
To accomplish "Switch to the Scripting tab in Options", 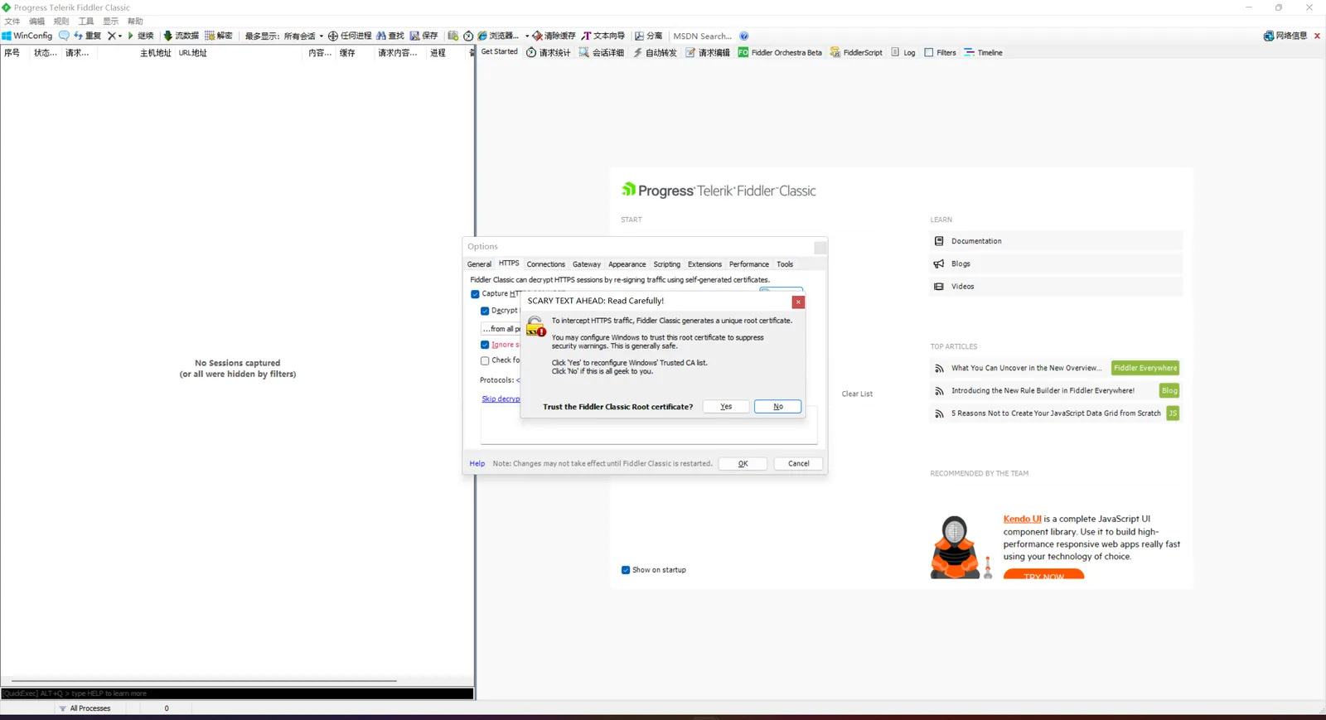I will tap(667, 264).
